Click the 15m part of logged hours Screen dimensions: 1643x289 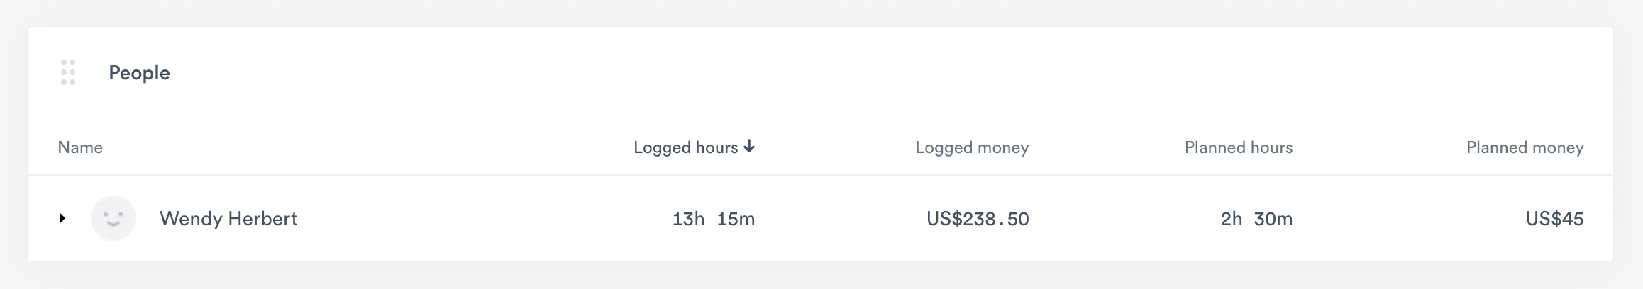click(x=736, y=219)
